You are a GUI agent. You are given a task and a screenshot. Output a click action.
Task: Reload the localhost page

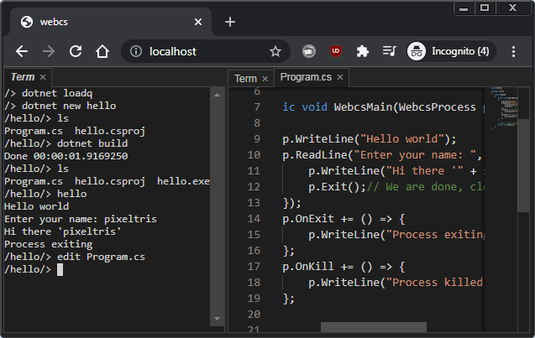coord(76,51)
